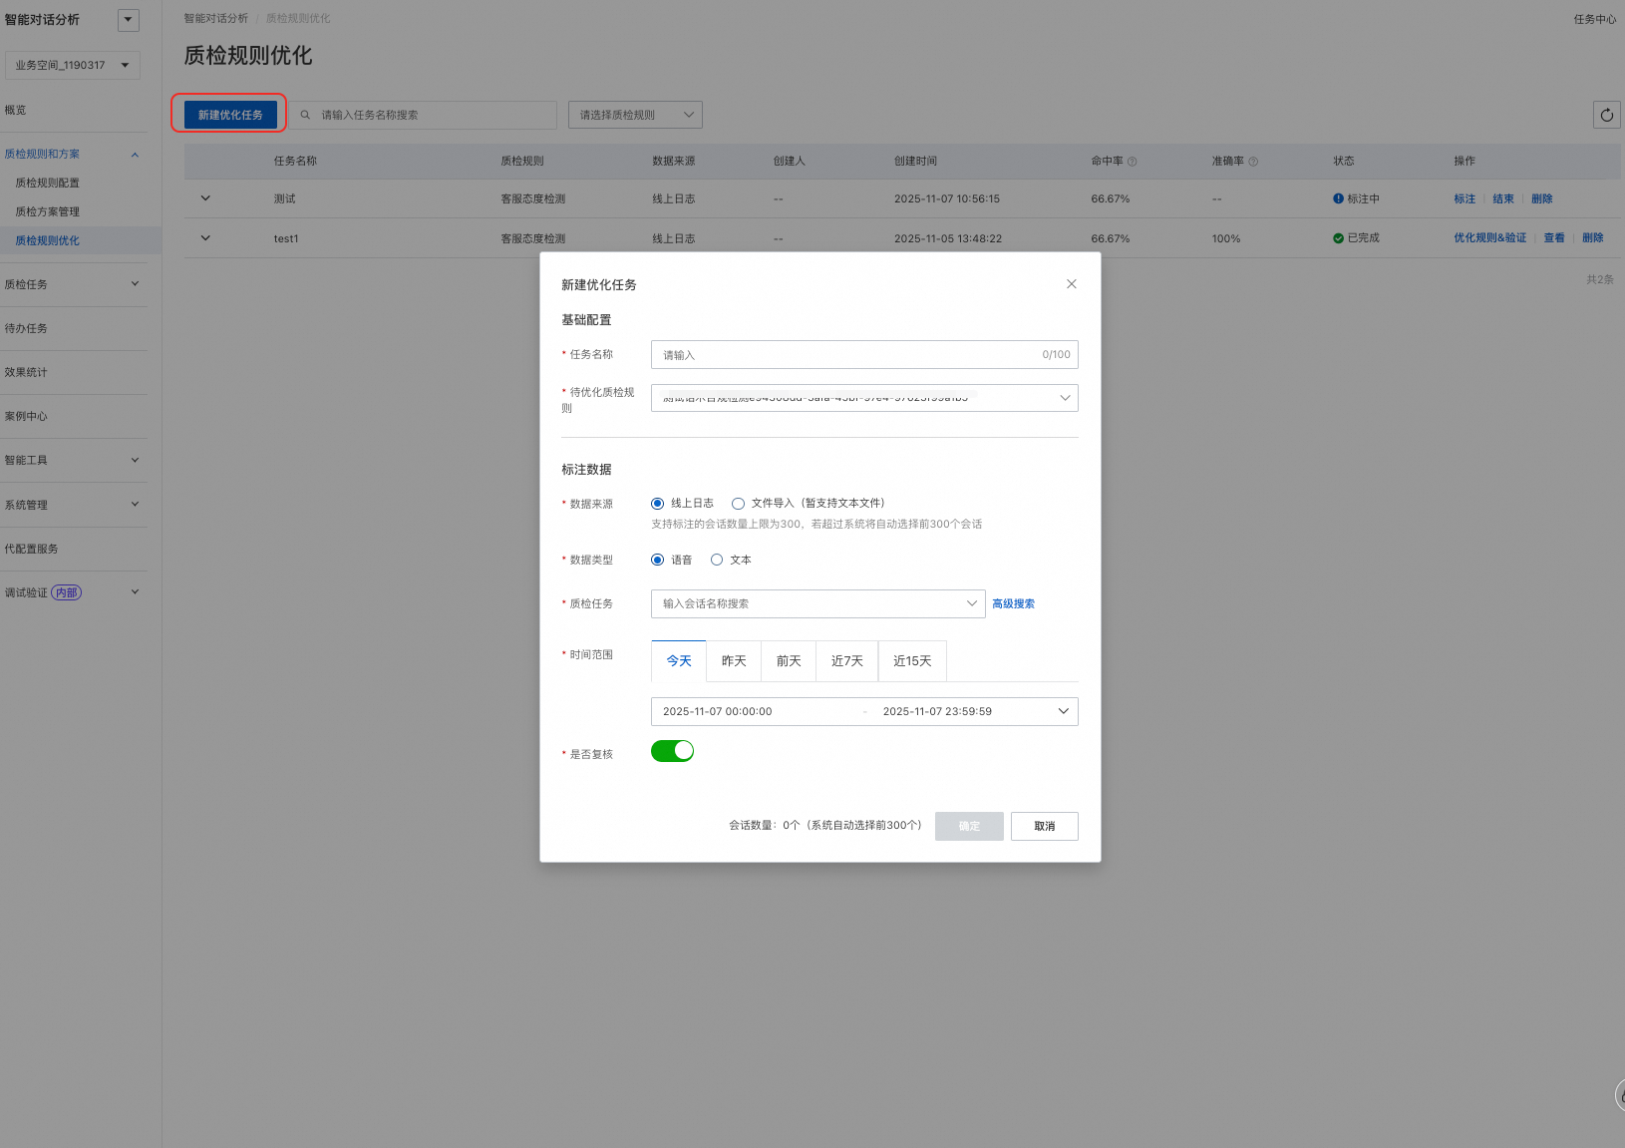Viewport: 1625px width, 1148px height.
Task: Choose 语音 data type radio
Action: 657,560
